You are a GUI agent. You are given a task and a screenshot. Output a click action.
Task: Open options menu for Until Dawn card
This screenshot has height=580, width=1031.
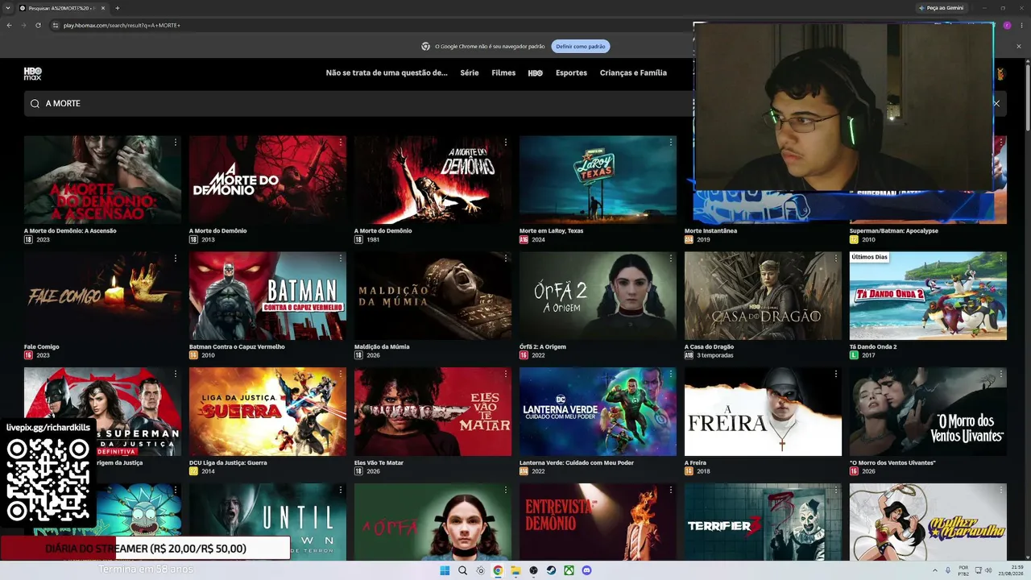point(341,490)
